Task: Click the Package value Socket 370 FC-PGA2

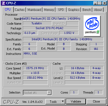Action: 51,28
